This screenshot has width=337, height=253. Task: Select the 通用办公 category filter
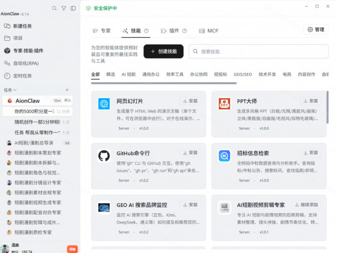(151, 74)
